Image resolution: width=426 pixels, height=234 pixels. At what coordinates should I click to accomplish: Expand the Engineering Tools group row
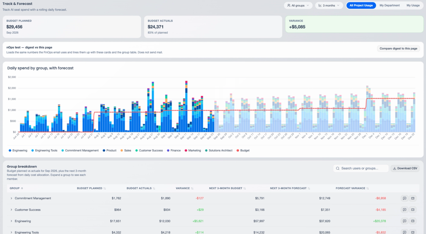11,232
